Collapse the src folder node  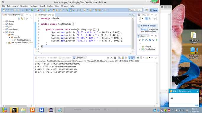pyautogui.click(x=7, y=35)
